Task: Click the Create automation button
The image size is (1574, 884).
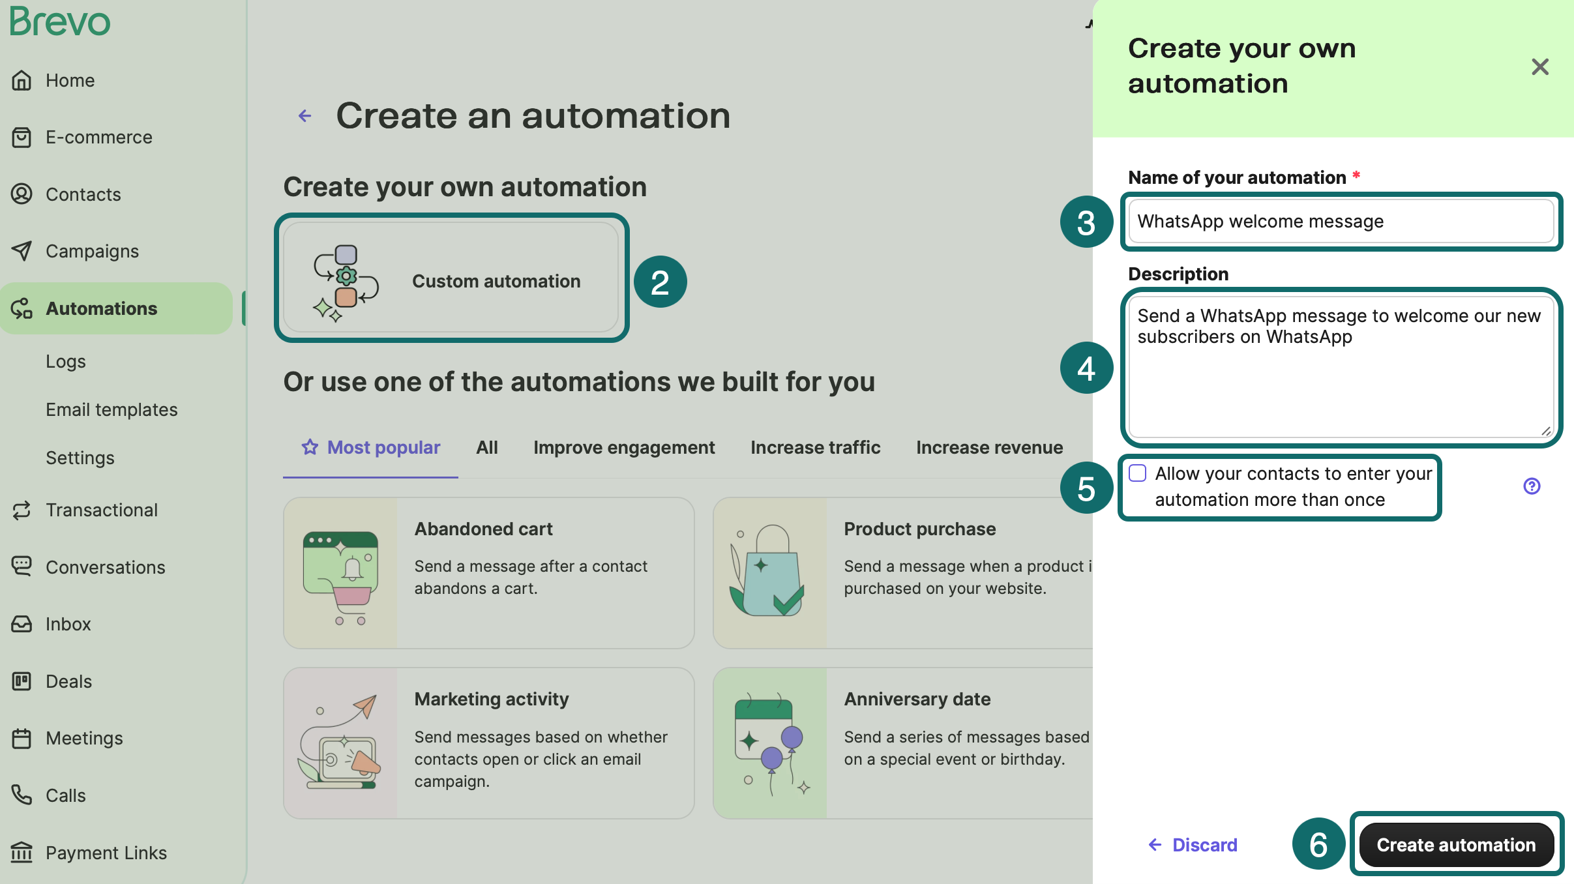Action: tap(1457, 844)
